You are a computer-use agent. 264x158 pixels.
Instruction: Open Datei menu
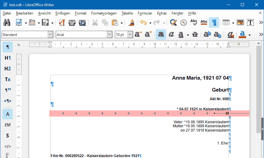click(x=7, y=13)
